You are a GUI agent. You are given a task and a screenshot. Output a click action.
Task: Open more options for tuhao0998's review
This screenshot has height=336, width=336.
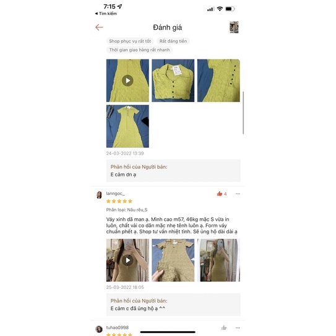click(238, 327)
